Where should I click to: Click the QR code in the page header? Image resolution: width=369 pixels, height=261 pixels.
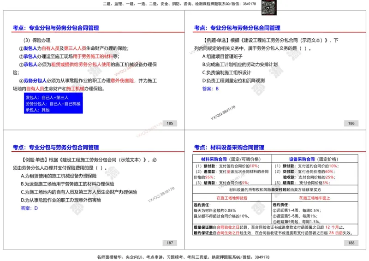[269, 7]
